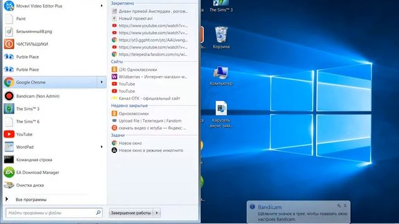
Task: Click the Bandicam notification message
Action: click(302, 217)
